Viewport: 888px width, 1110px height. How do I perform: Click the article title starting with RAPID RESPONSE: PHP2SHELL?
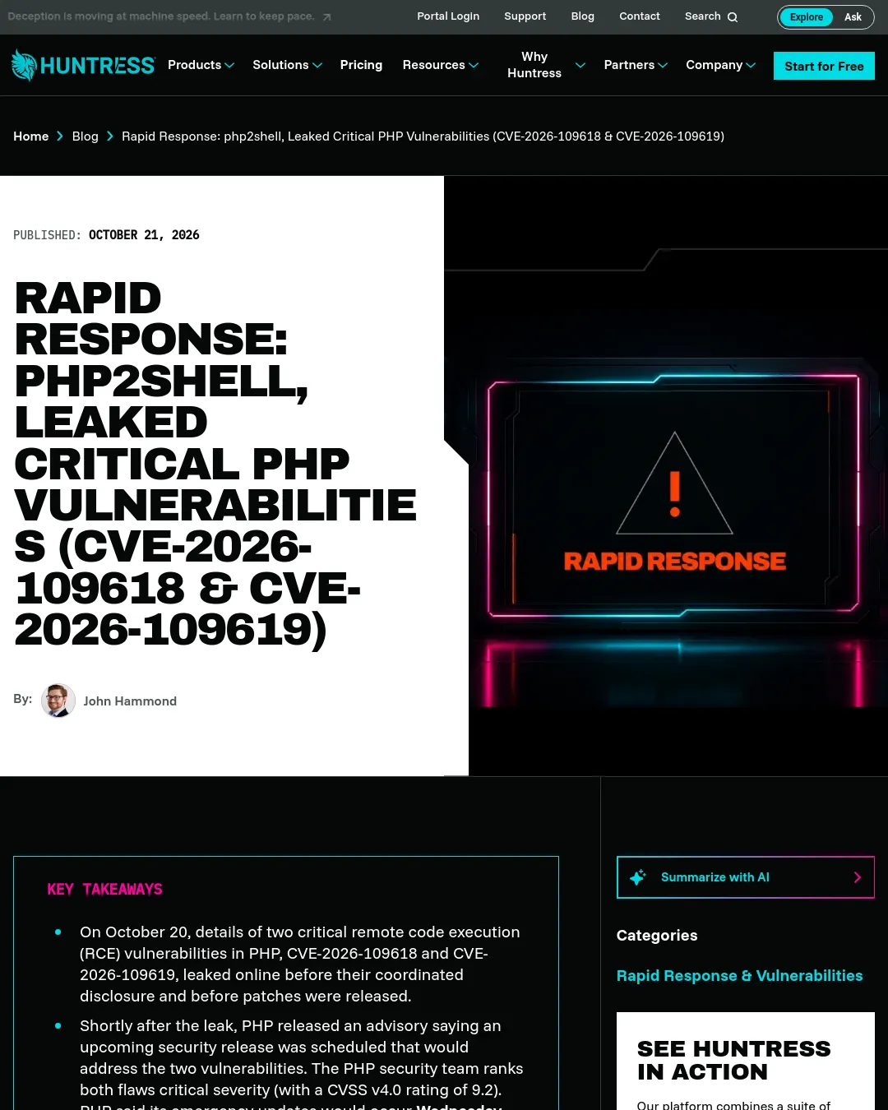click(x=215, y=464)
